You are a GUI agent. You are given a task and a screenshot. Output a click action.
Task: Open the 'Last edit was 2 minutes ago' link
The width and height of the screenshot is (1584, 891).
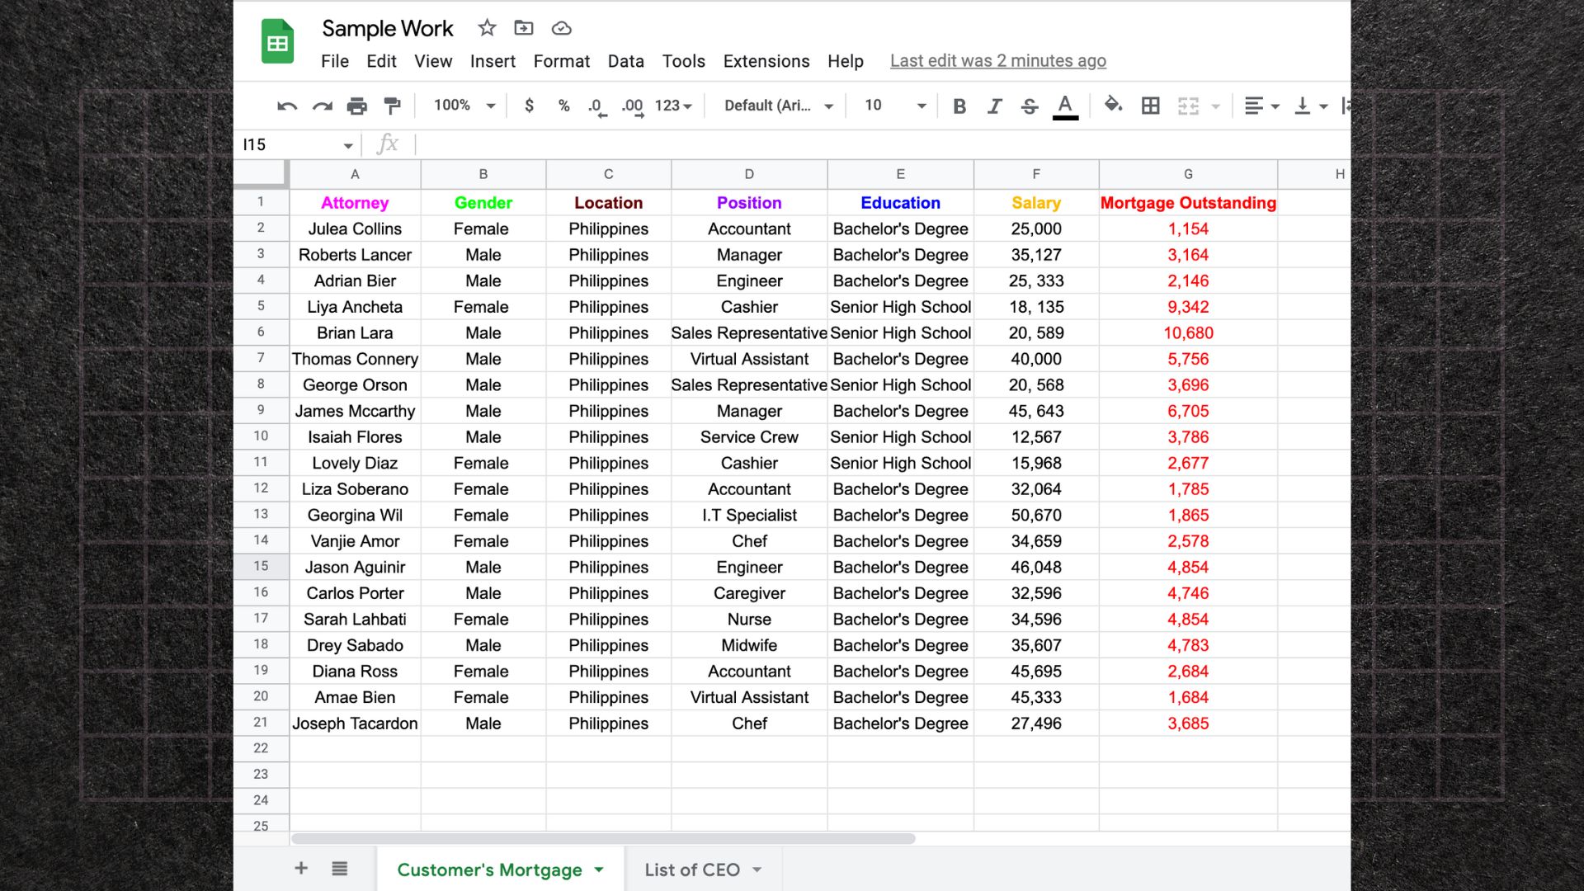pos(997,61)
